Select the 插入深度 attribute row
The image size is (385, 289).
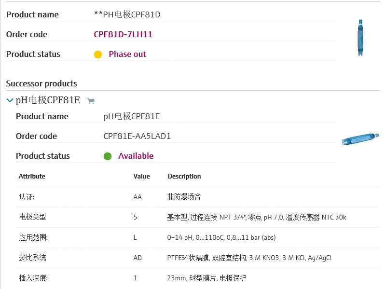[33, 278]
